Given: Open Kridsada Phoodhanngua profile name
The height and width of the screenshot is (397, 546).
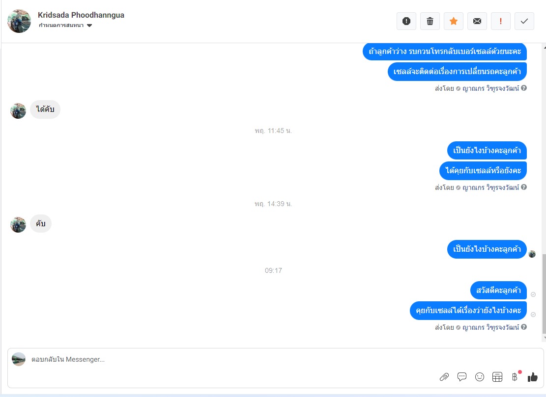Looking at the screenshot, I should [x=81, y=15].
